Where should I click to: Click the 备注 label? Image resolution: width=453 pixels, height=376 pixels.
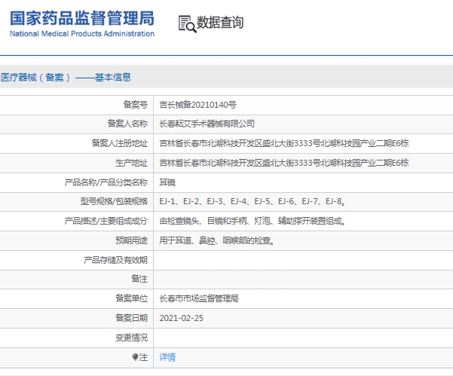tap(139, 279)
